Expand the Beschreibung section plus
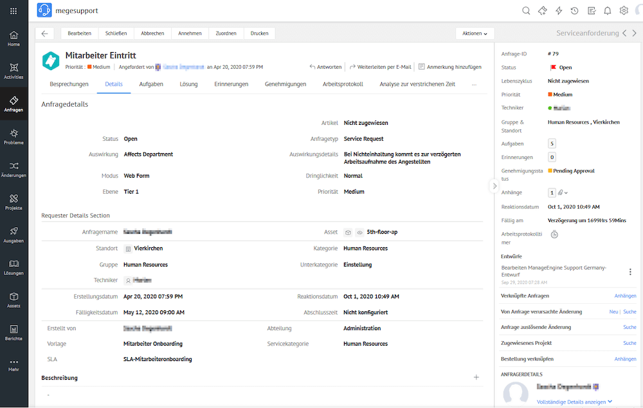643x408 pixels. tap(476, 377)
